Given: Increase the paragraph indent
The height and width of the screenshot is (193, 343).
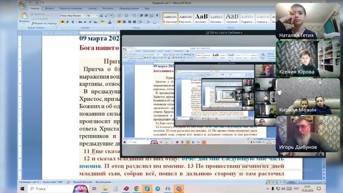Looking at the screenshot, I should coord(146,16).
